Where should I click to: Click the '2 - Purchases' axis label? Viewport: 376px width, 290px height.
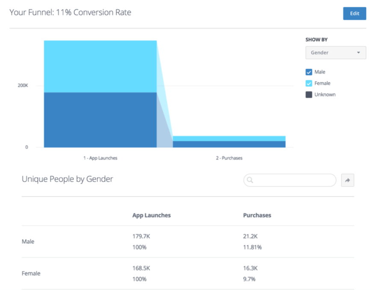coord(229,158)
